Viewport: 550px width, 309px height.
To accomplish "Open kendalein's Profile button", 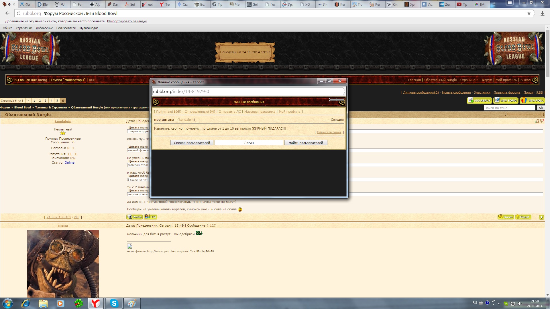I will point(134,217).
